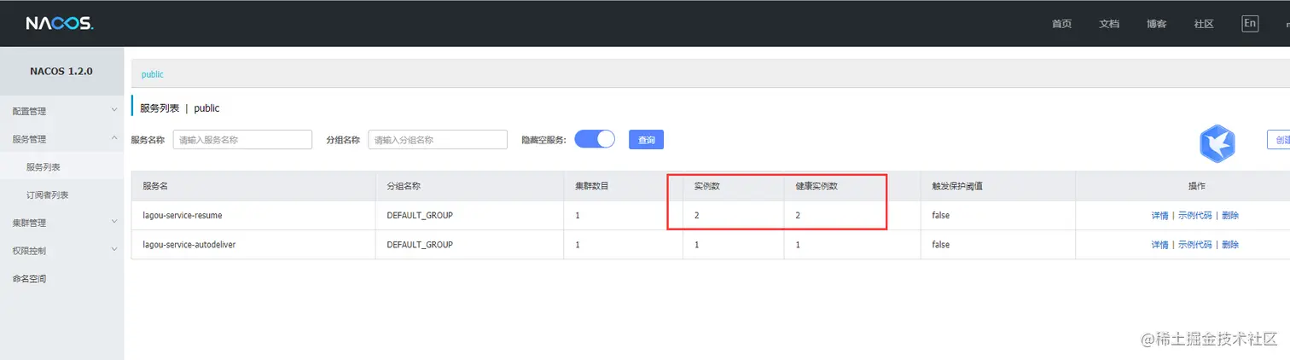Screen dimensions: 1290x360
Task: Click 删除 for lagou-service-resume
Action: click(1229, 216)
